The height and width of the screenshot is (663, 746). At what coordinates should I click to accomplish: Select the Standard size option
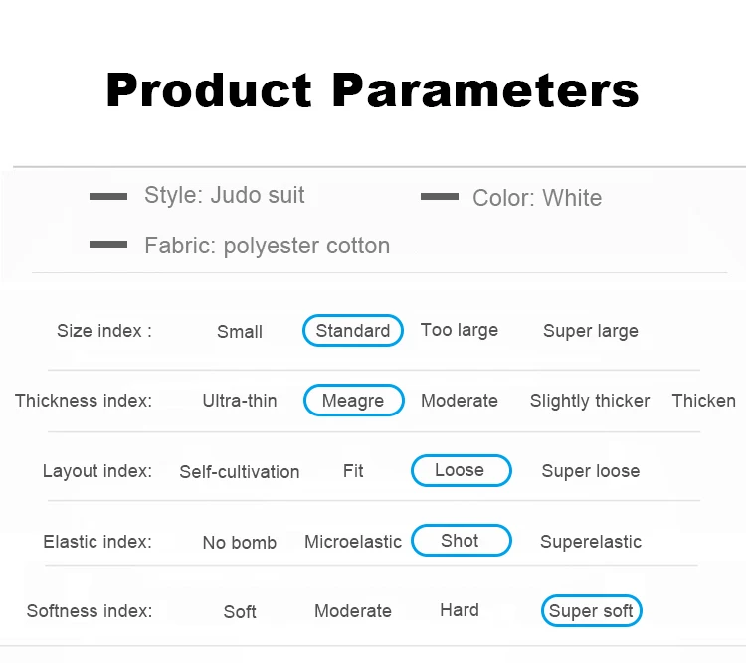pyautogui.click(x=353, y=331)
